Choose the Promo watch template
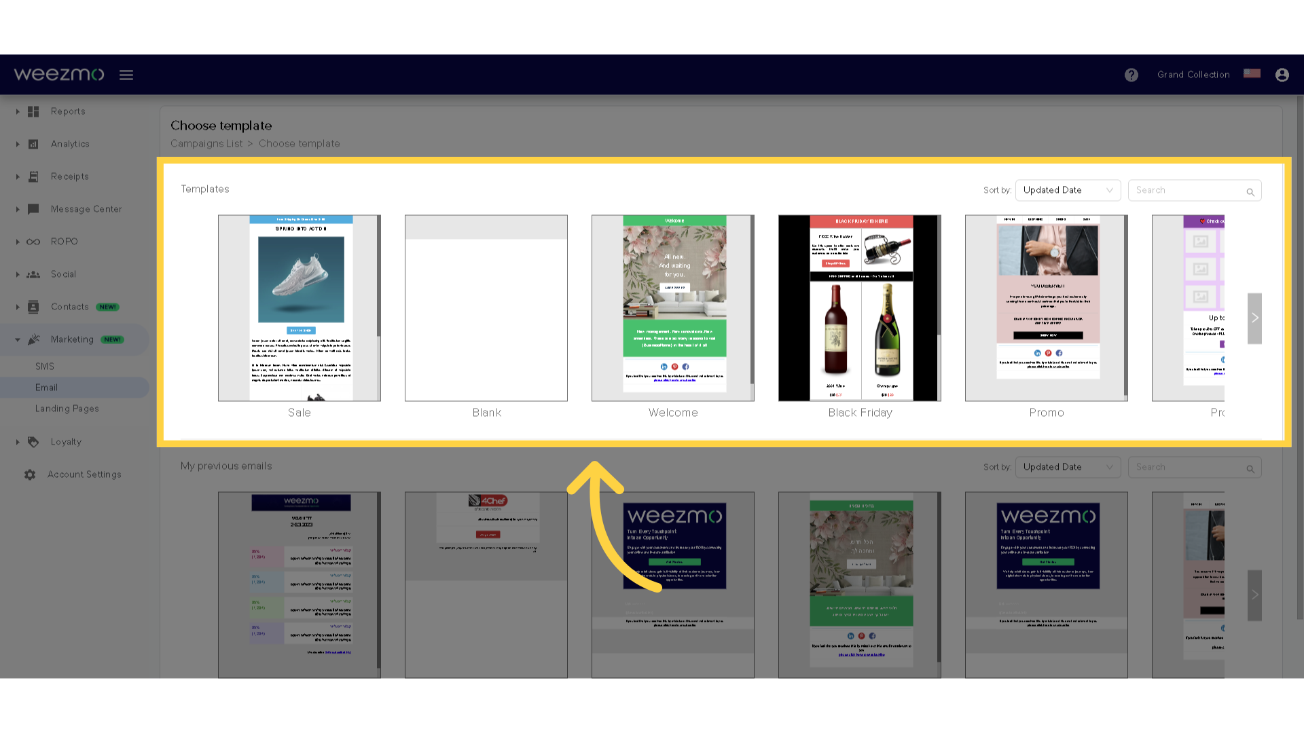The width and height of the screenshot is (1304, 733). [1047, 308]
